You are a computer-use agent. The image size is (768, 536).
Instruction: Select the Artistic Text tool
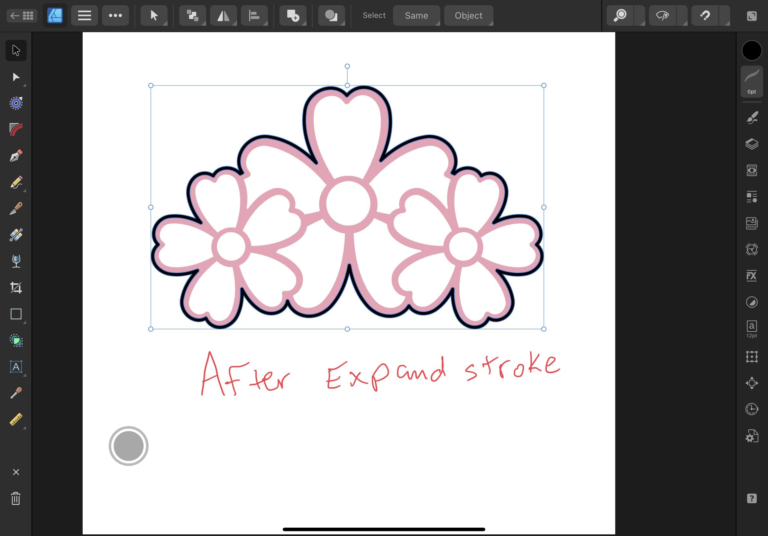coord(16,367)
